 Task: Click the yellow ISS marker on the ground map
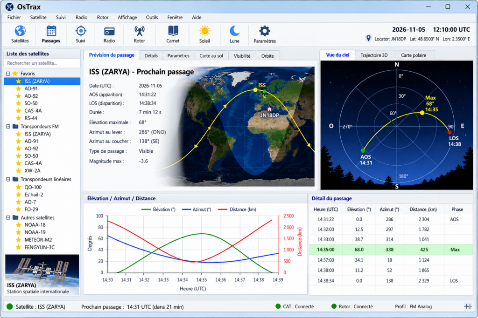tap(255, 90)
